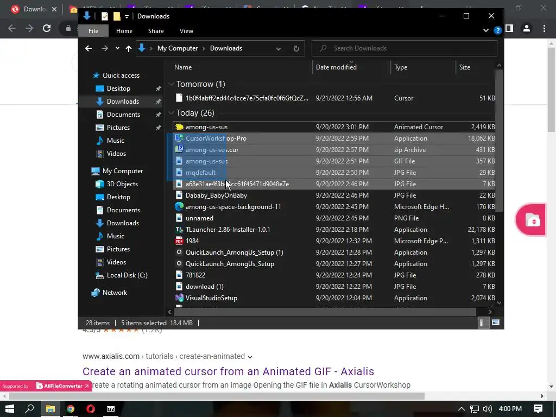
Task: Open pinned Downloads under Quick access
Action: click(123, 102)
